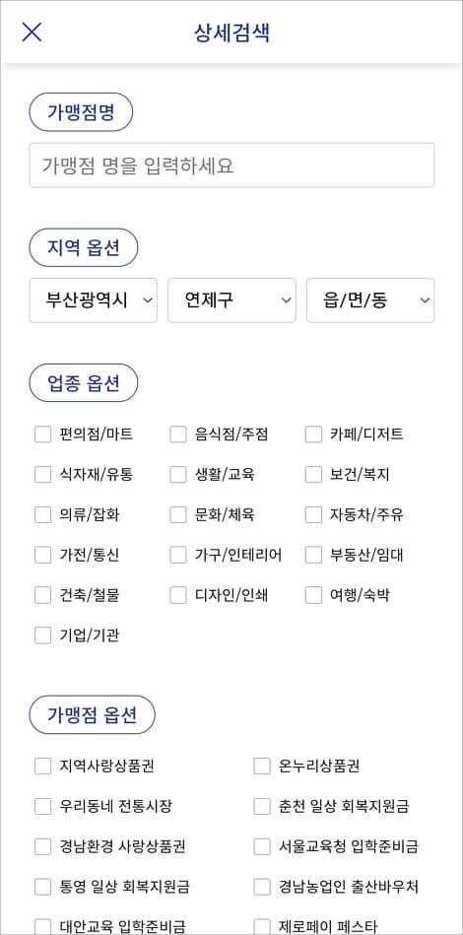Check the 편의점/마트 checkbox
The width and height of the screenshot is (463, 935).
click(x=43, y=434)
